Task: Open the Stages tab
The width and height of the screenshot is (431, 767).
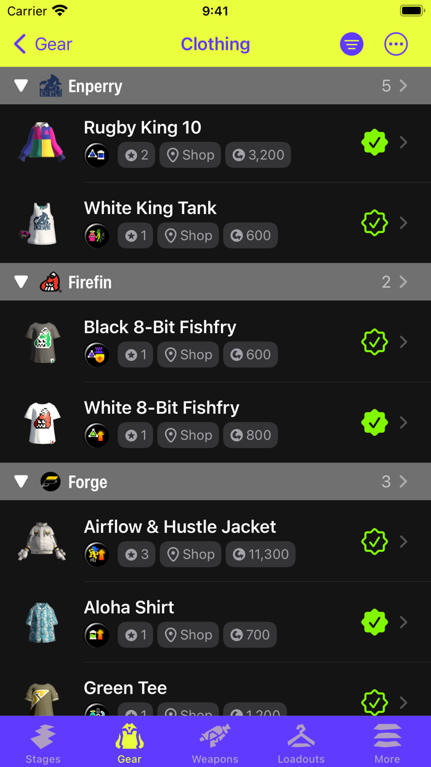Action: coord(43,742)
